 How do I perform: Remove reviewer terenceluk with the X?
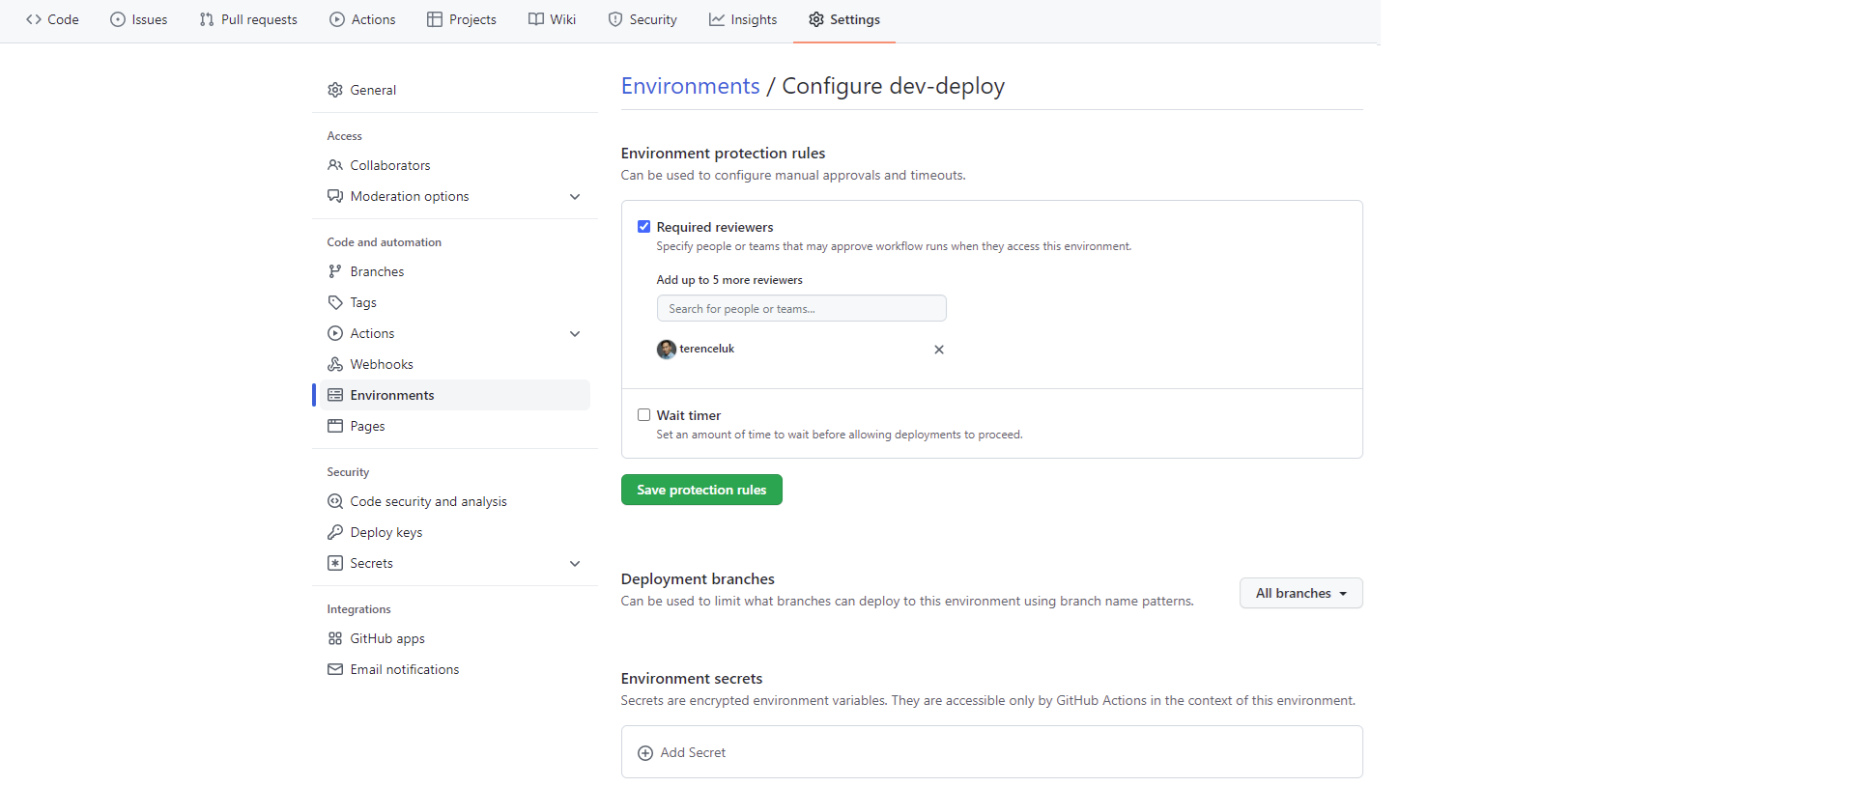pyautogui.click(x=939, y=350)
